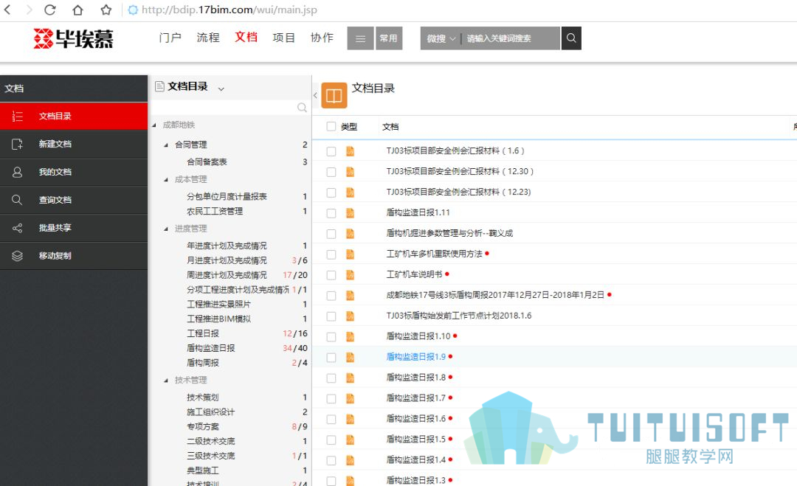Screen dimensions: 797x486
Task: Open document link 盾构监造日报1.9
Action: [415, 357]
